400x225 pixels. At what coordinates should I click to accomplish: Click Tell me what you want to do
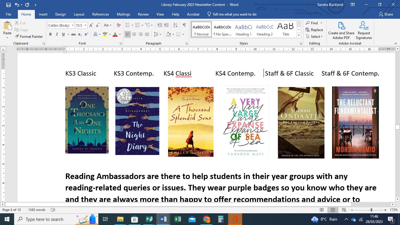tap(232, 14)
